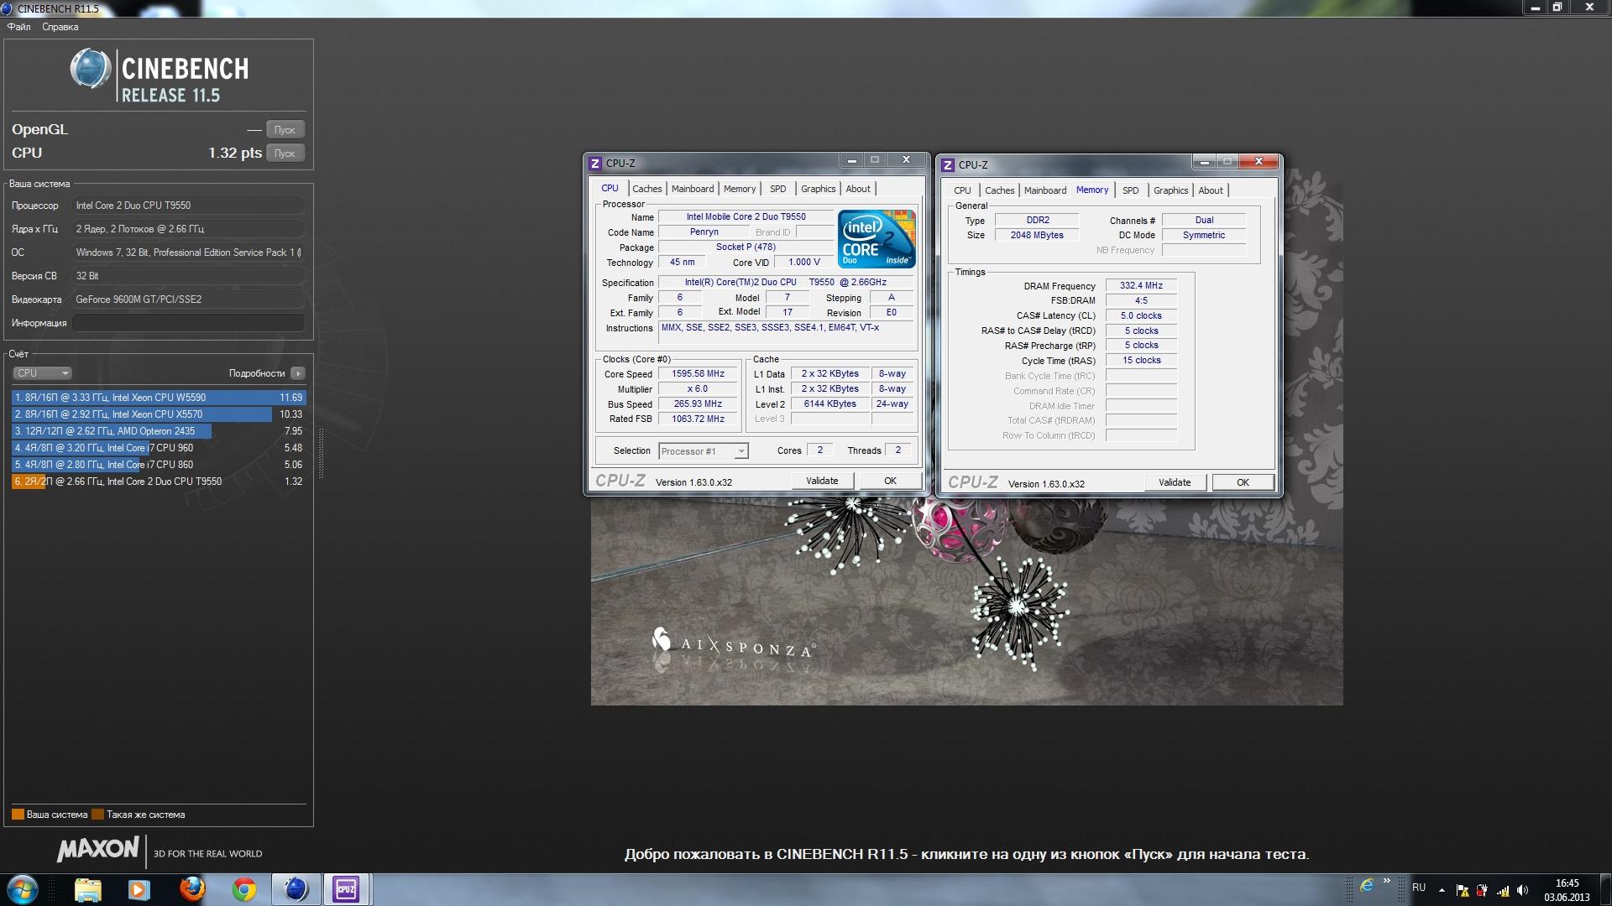
Task: Open the network signal tray icon
Action: point(1502,890)
